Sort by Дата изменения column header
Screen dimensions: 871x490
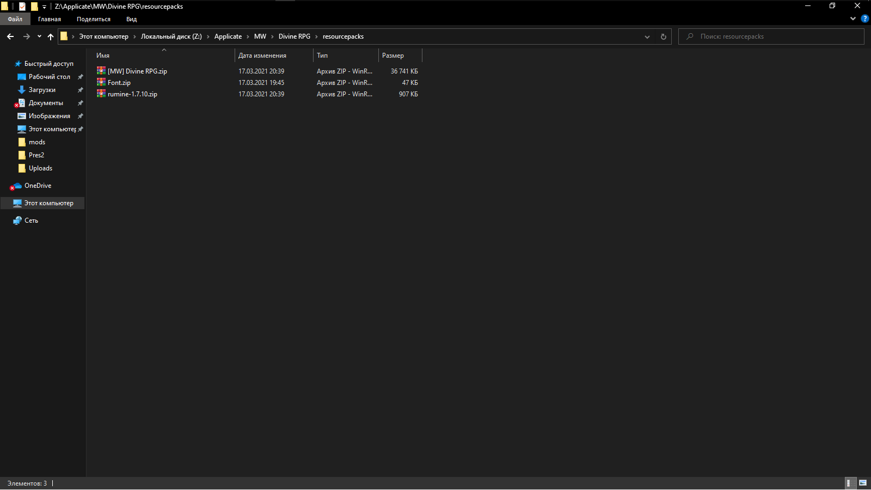coord(274,56)
